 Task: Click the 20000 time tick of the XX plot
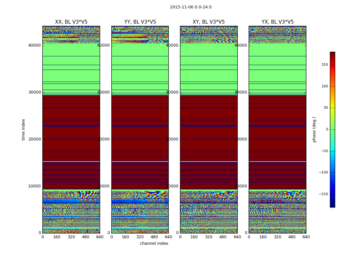(34, 139)
